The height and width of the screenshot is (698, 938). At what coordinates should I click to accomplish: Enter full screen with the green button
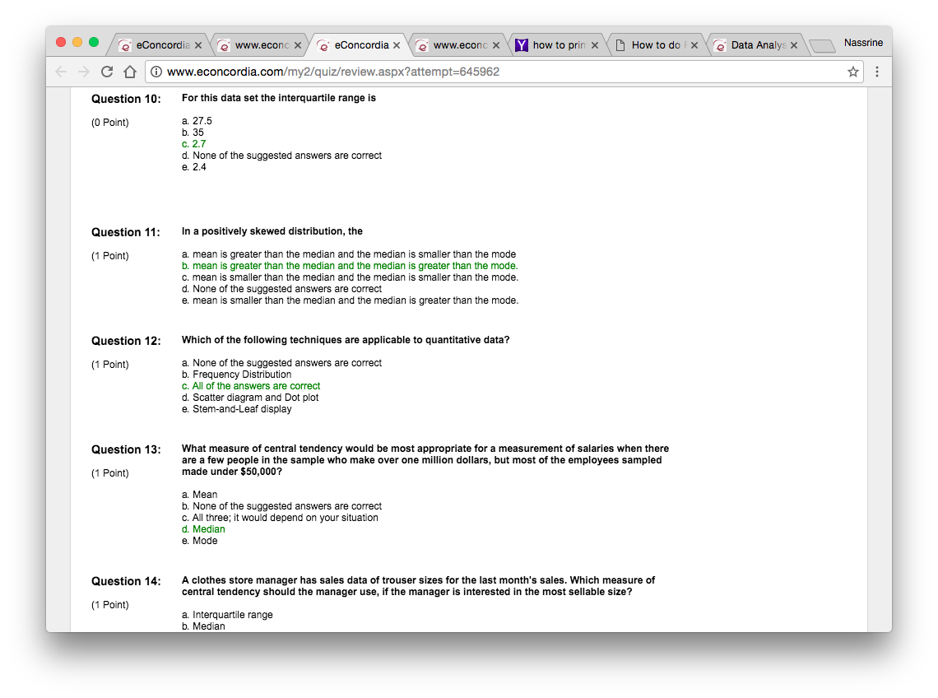click(x=94, y=42)
